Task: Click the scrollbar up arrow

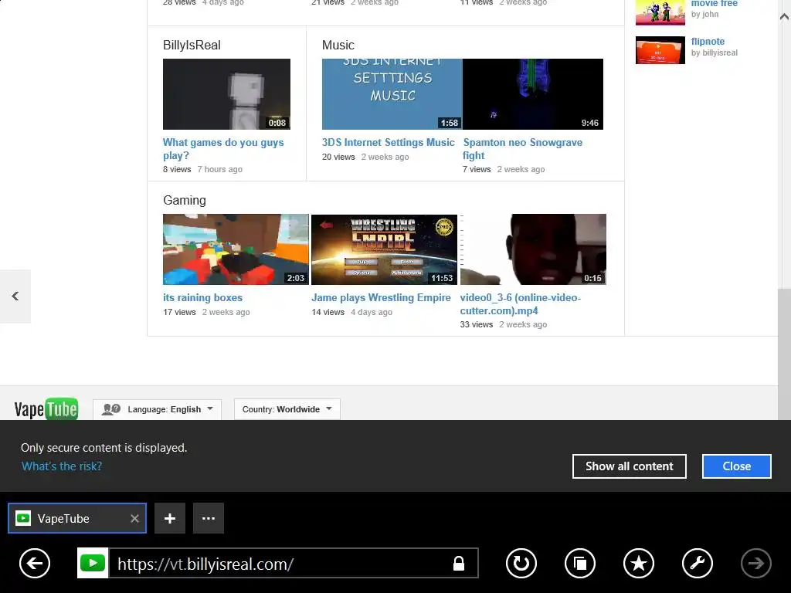Action: coord(784,17)
